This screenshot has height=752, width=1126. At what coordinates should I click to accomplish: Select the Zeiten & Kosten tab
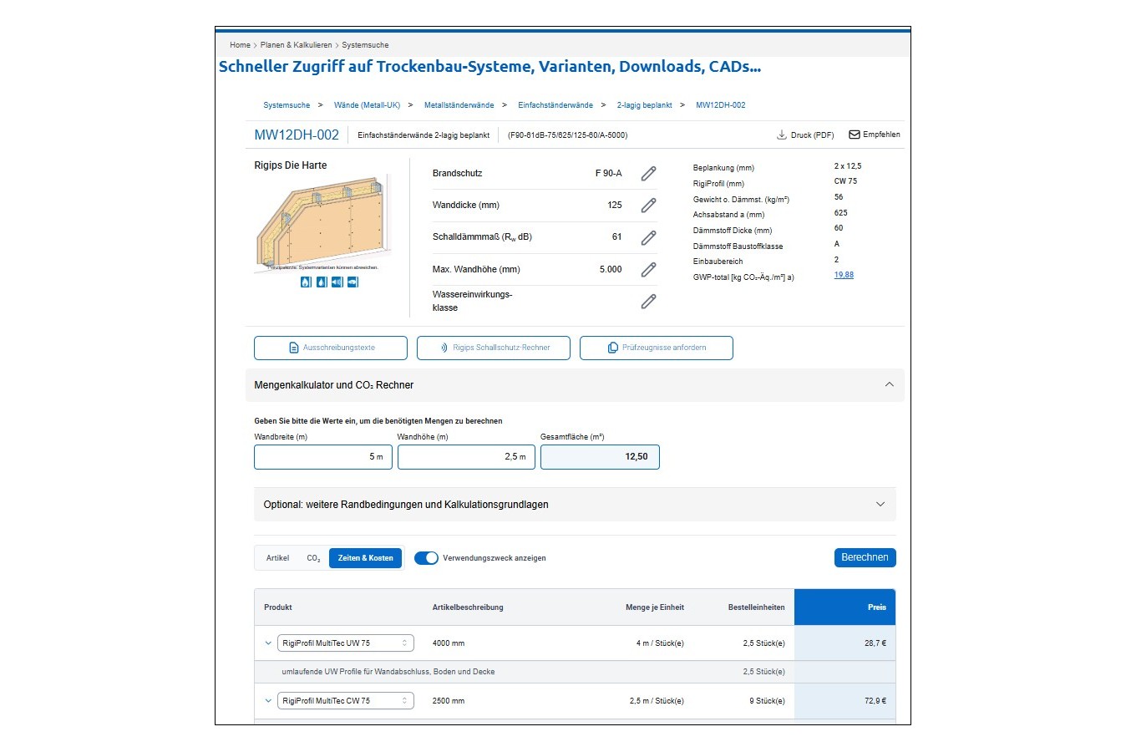pyautogui.click(x=366, y=558)
